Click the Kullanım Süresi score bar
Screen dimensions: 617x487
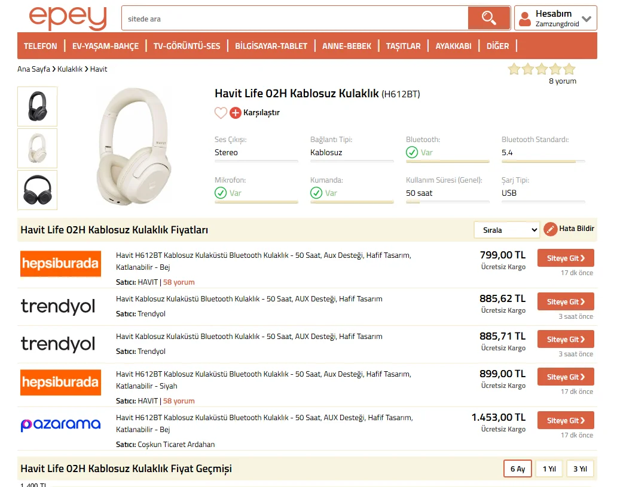point(447,202)
